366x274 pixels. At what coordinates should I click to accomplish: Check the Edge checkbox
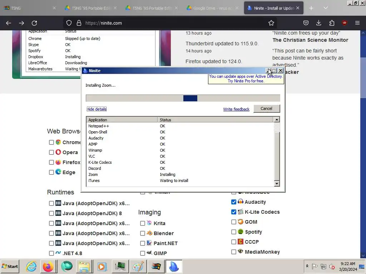click(51, 172)
